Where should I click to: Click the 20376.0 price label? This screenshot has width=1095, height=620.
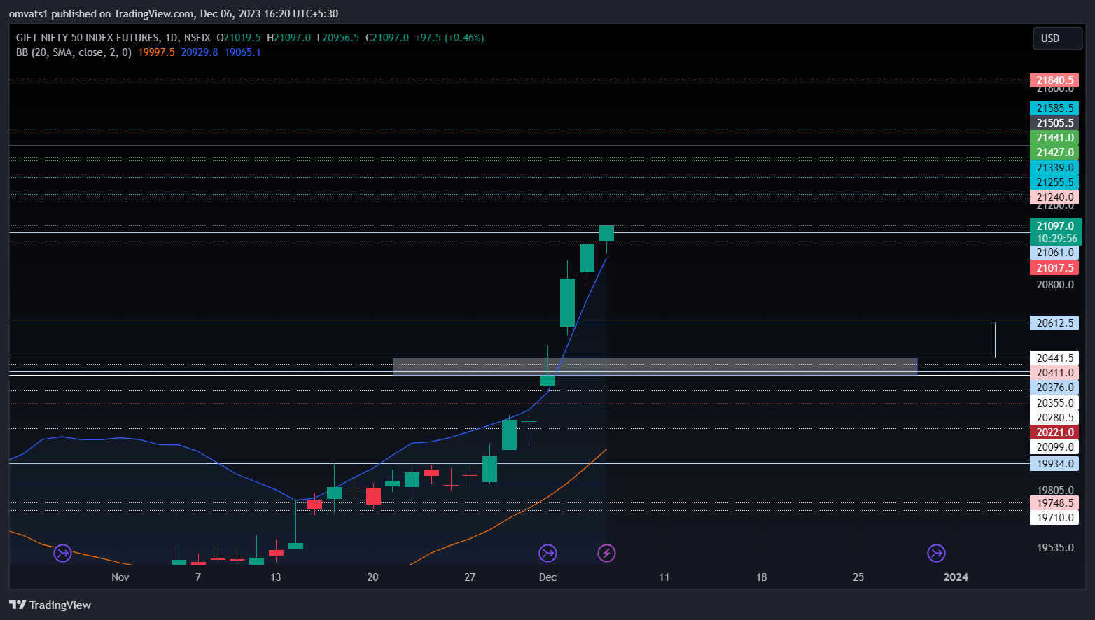[x=1054, y=388]
